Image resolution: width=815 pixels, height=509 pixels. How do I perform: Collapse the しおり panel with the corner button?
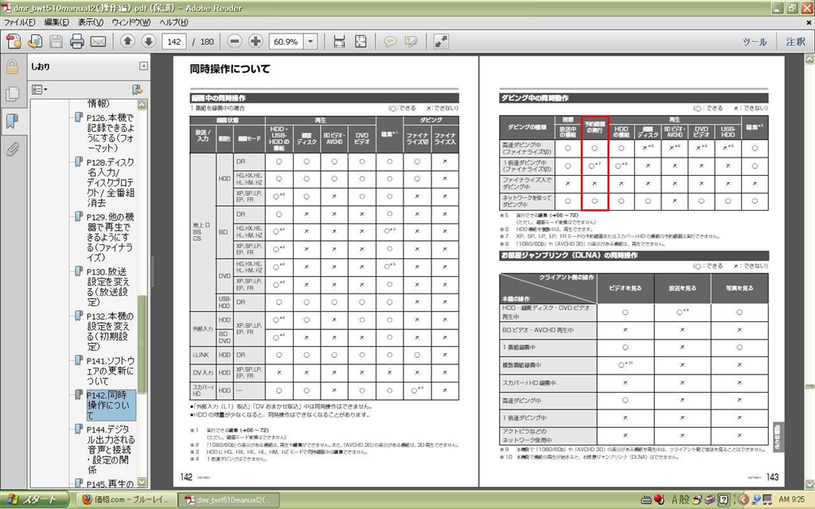pyautogui.click(x=143, y=66)
